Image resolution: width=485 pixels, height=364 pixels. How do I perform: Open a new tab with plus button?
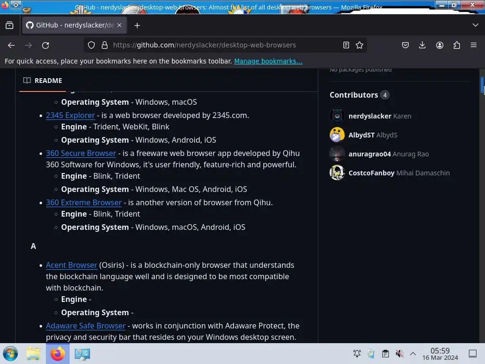point(137,26)
